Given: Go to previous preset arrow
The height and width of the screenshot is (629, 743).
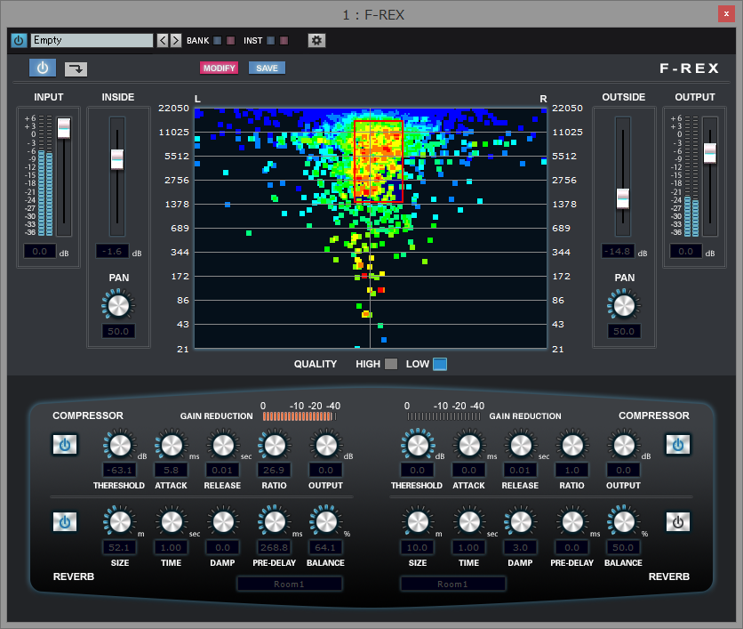Looking at the screenshot, I should coord(163,40).
